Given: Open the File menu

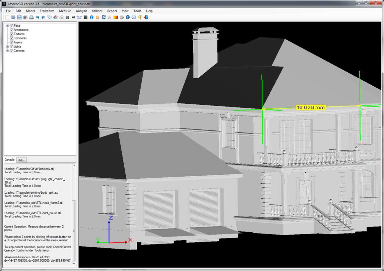Looking at the screenshot, I should 8,11.
